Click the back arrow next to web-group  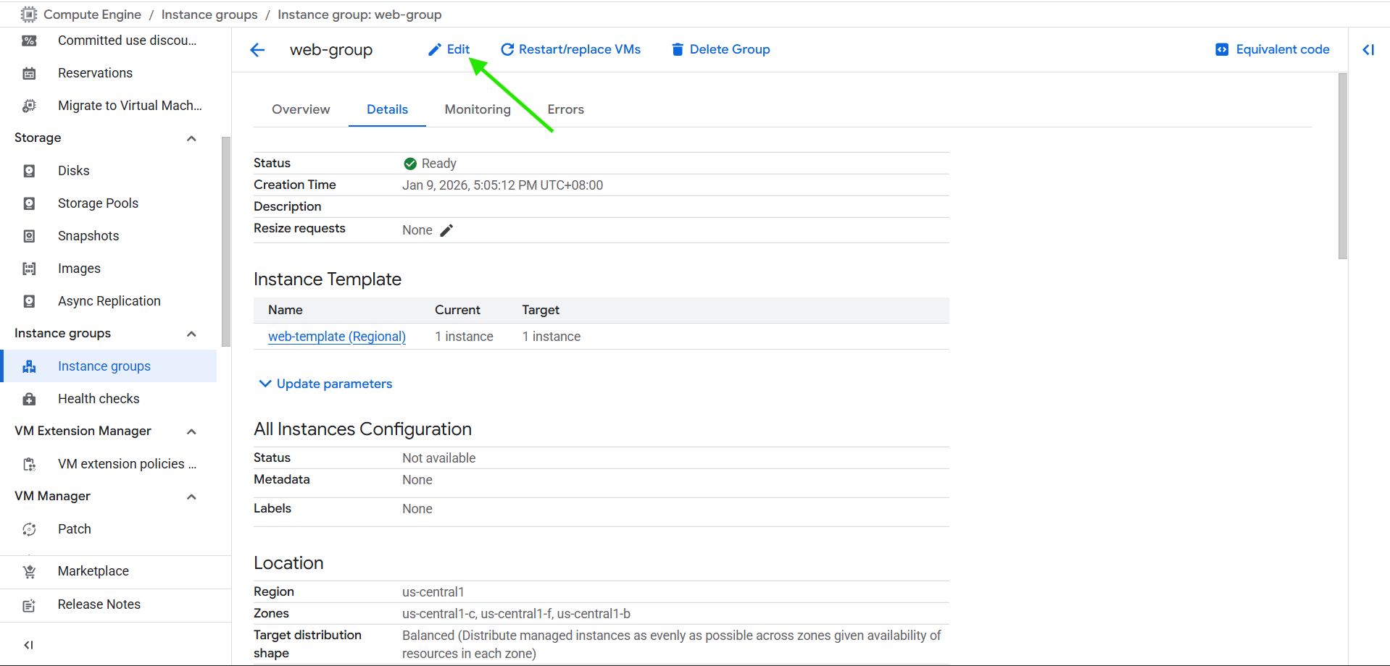tap(257, 50)
